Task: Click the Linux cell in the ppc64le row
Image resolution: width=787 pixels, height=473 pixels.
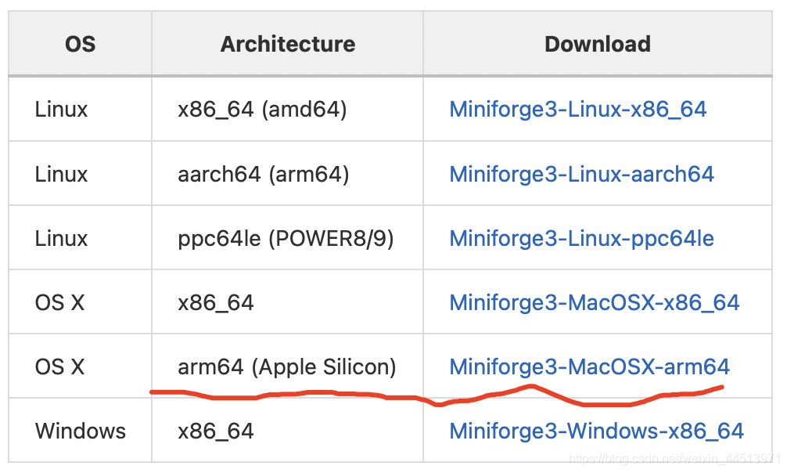Action: (x=61, y=238)
